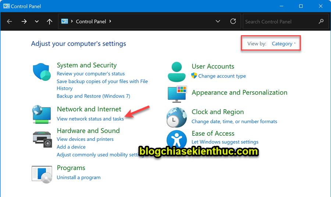Open Change date, time, or number formats
This screenshot has width=331, height=197.
click(234, 121)
